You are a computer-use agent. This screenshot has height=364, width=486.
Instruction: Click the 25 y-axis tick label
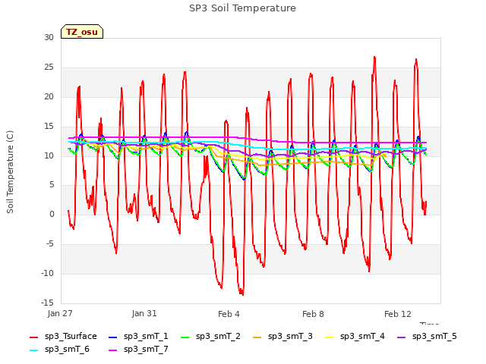[x=49, y=67]
